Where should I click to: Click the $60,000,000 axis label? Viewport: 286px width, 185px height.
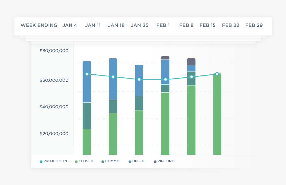54,80
